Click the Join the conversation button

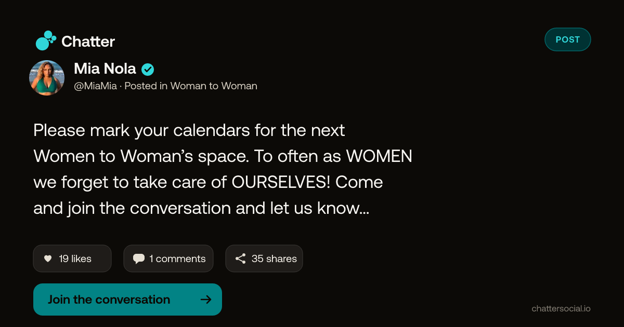tap(127, 299)
